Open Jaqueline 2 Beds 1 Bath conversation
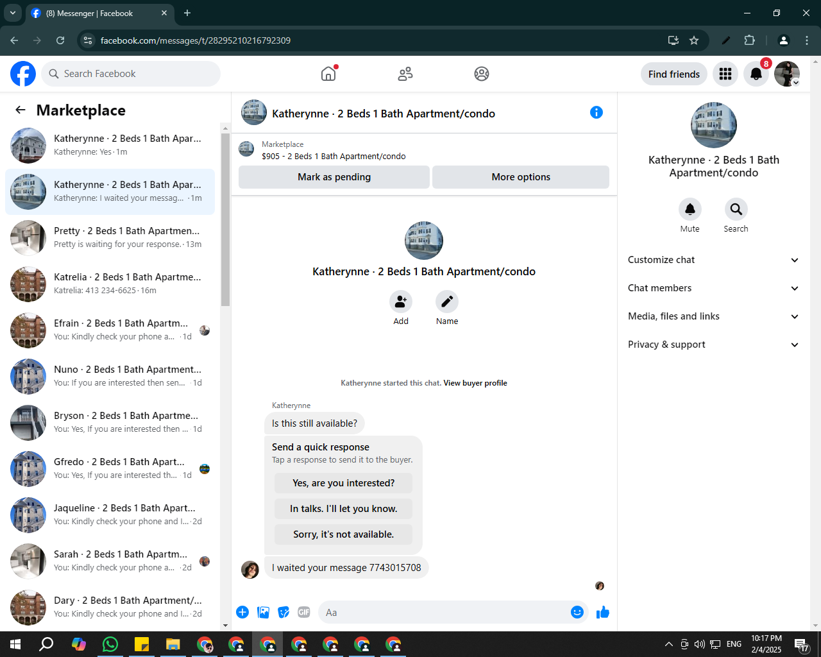The height and width of the screenshot is (657, 821). (110, 515)
